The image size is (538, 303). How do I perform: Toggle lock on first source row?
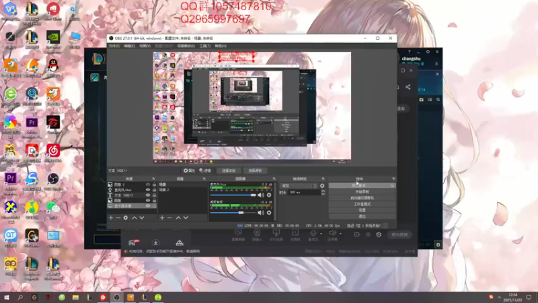pos(154,184)
